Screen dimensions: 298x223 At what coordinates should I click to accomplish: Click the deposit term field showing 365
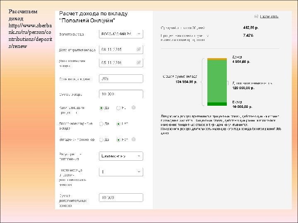121,78
